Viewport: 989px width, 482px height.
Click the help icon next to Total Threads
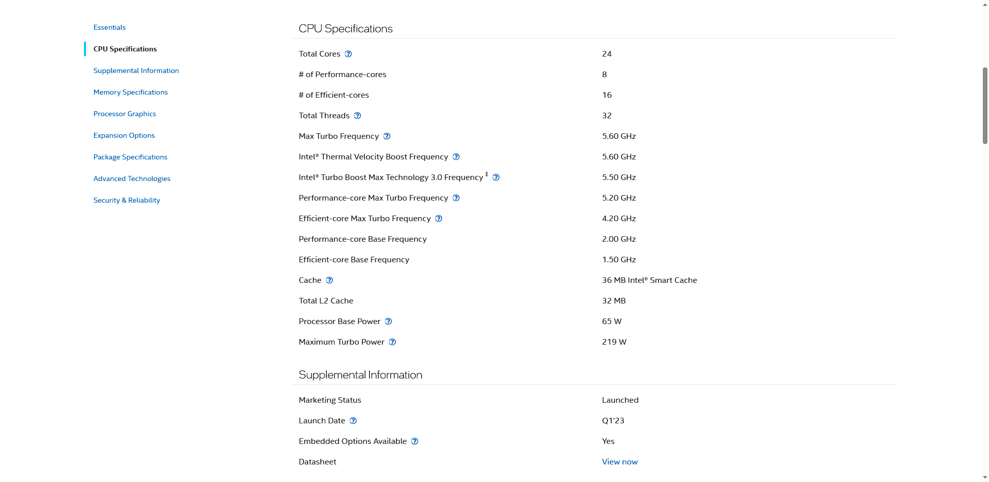[x=357, y=116]
